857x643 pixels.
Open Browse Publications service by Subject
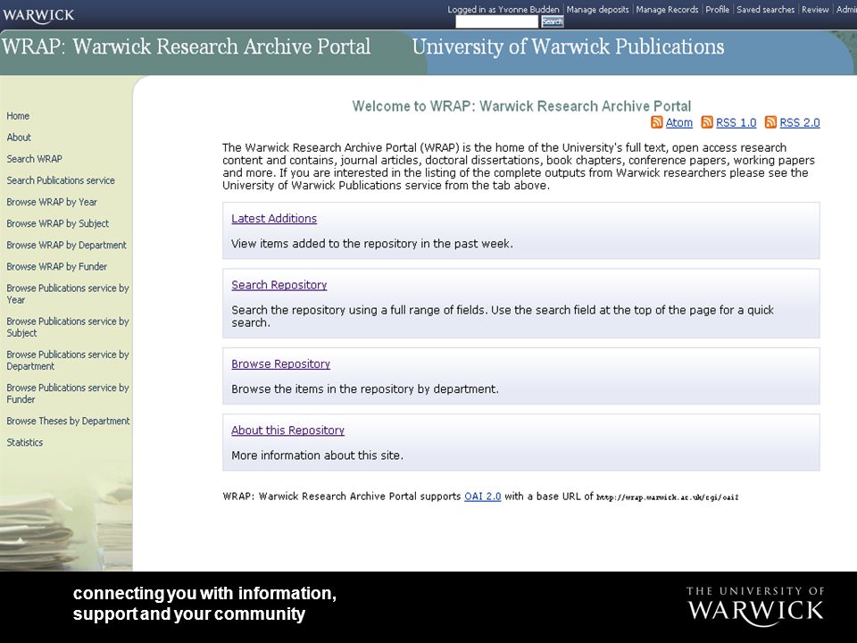coord(68,327)
